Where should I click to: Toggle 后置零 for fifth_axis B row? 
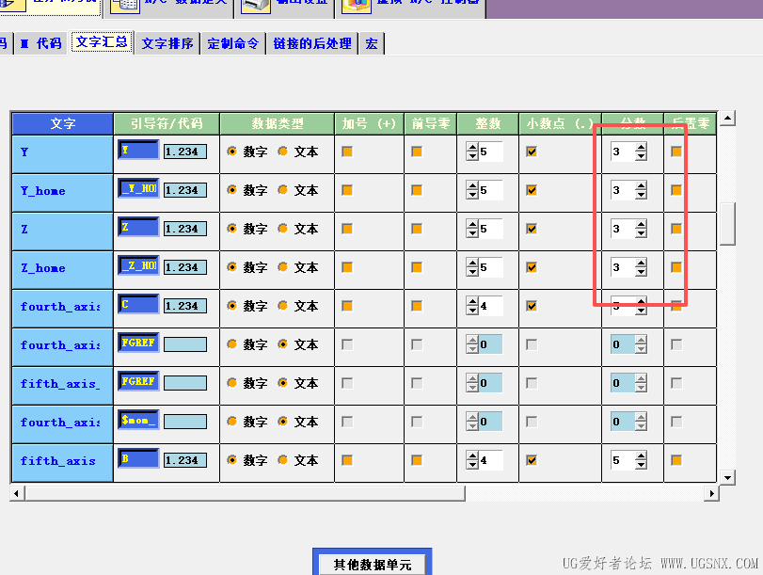pyautogui.click(x=676, y=459)
